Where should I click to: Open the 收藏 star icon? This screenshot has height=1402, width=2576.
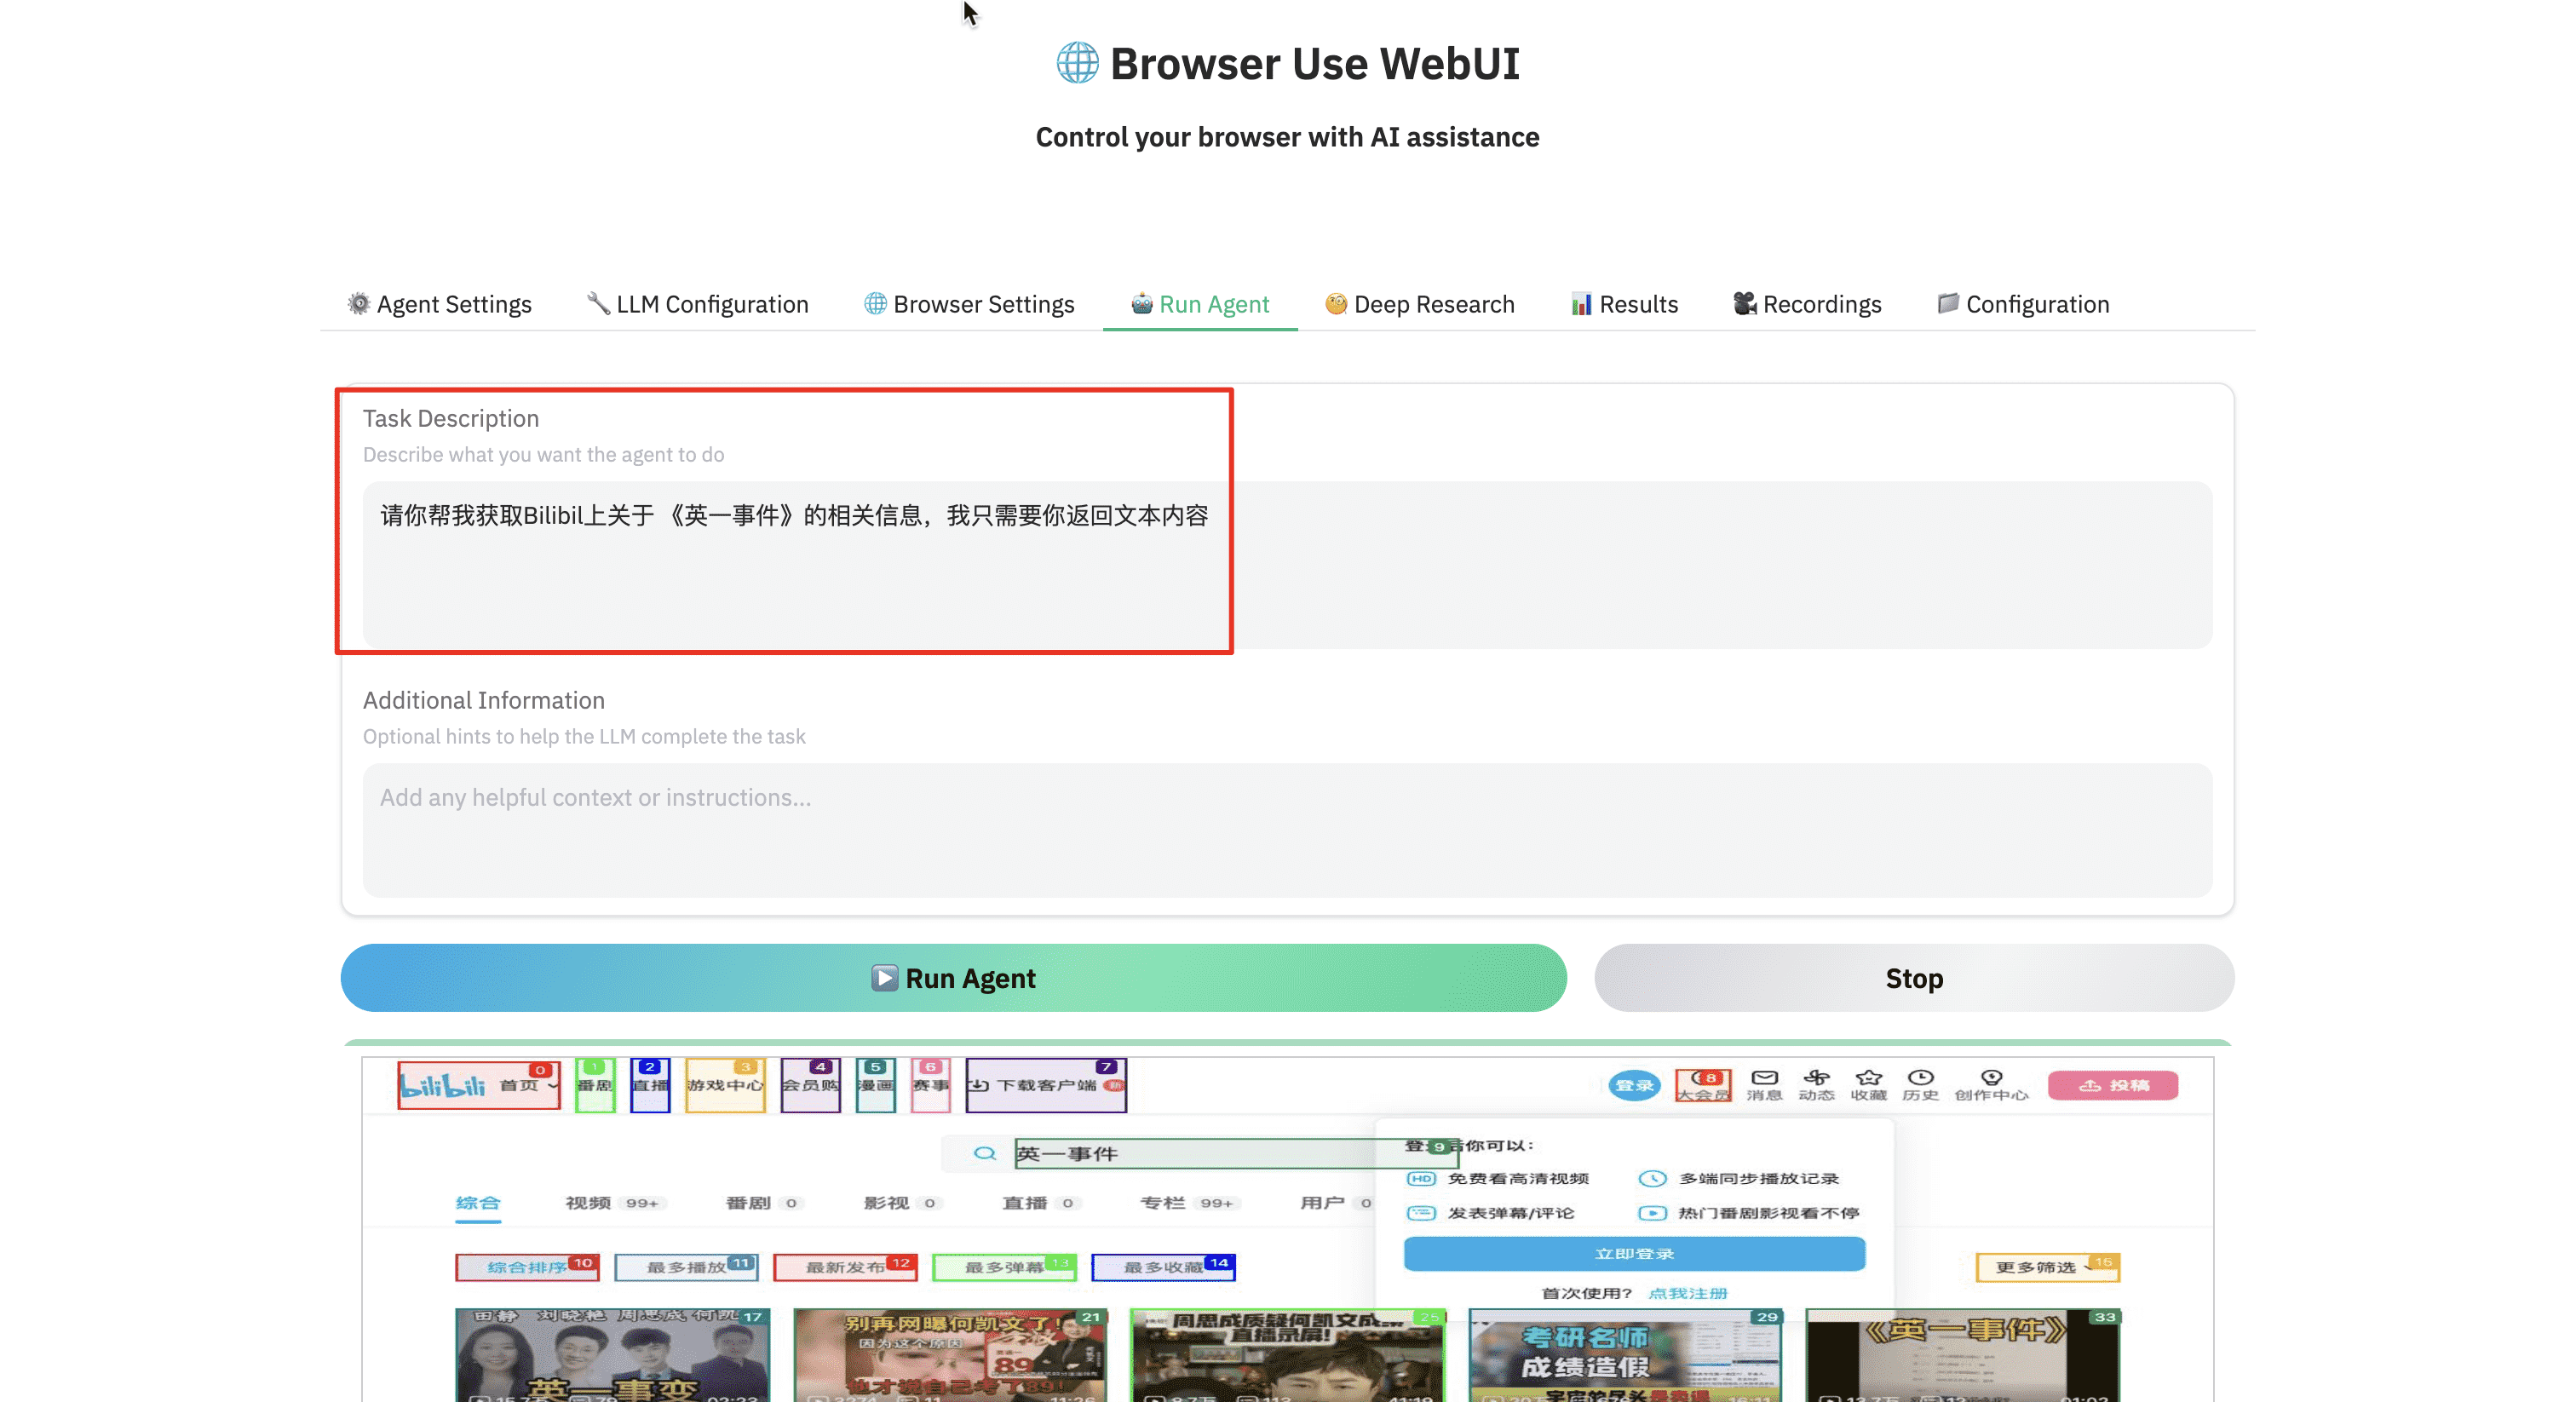(x=1868, y=1078)
